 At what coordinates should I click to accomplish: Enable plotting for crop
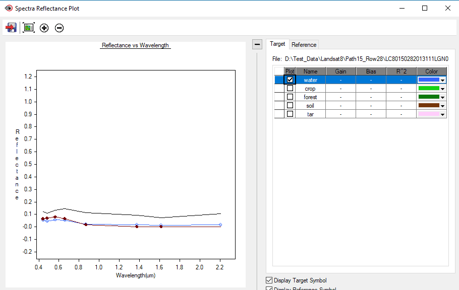(290, 88)
